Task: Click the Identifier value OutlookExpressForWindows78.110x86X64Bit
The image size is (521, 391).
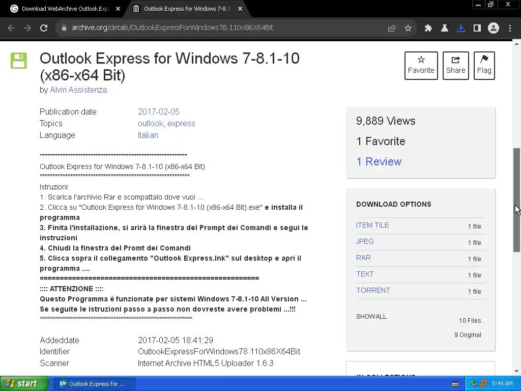Action: 219,351
